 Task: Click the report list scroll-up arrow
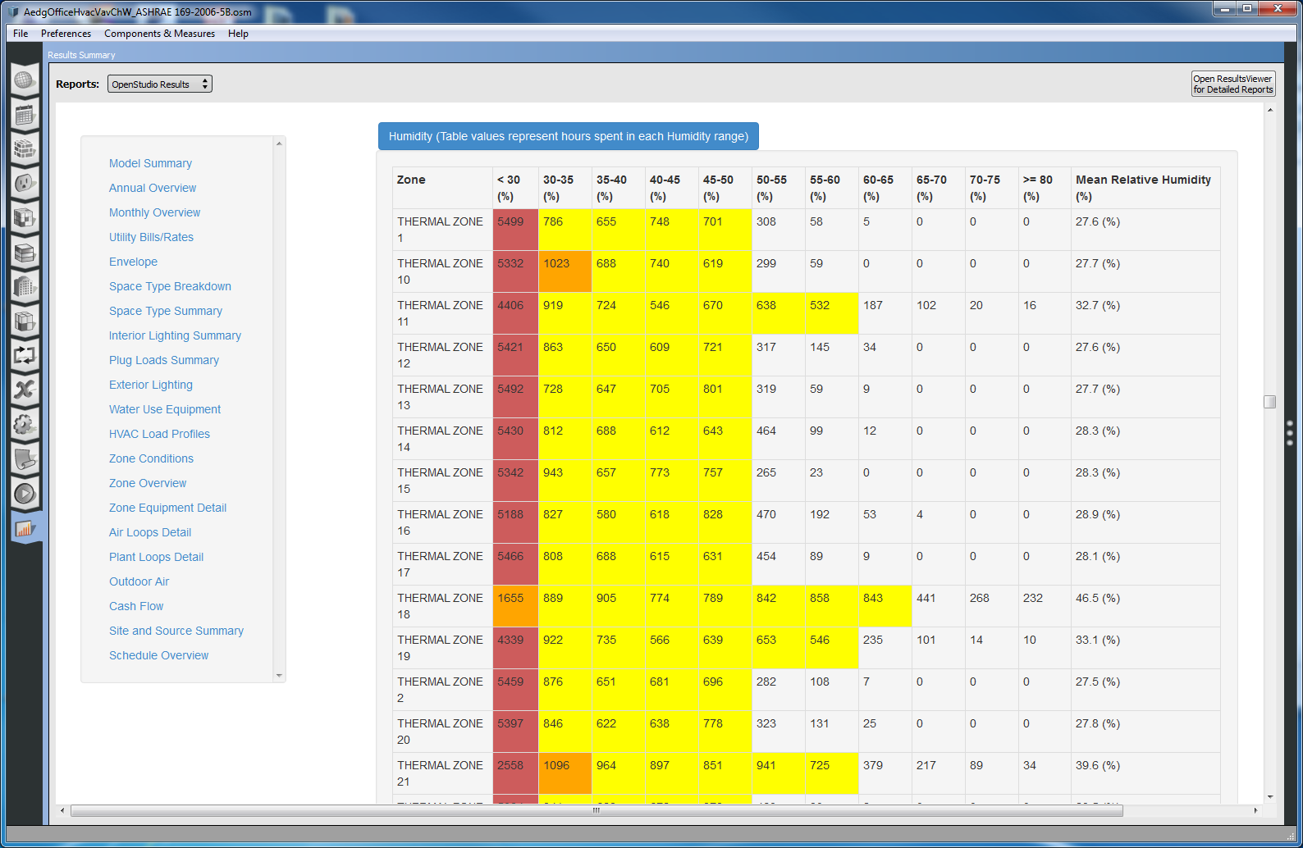279,144
